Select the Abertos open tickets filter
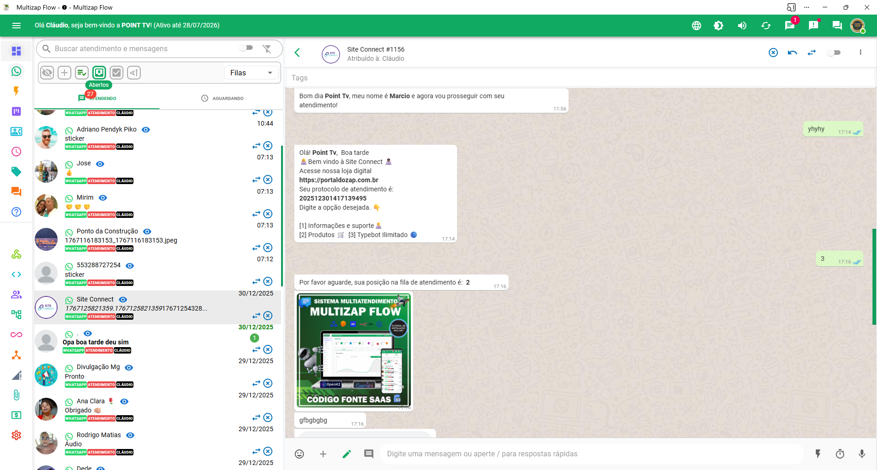 (x=99, y=73)
